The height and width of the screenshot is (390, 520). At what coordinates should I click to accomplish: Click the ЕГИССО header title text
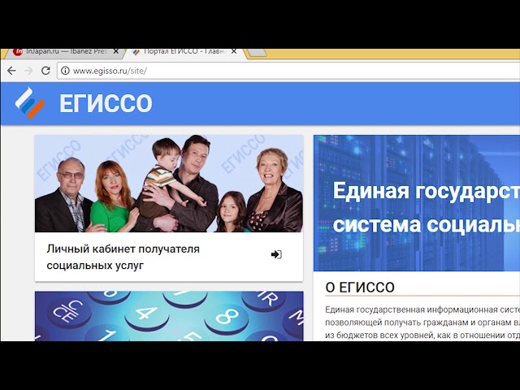click(x=106, y=103)
